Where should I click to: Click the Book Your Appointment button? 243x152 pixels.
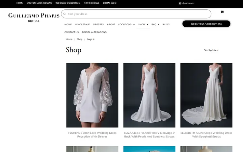click(x=206, y=24)
